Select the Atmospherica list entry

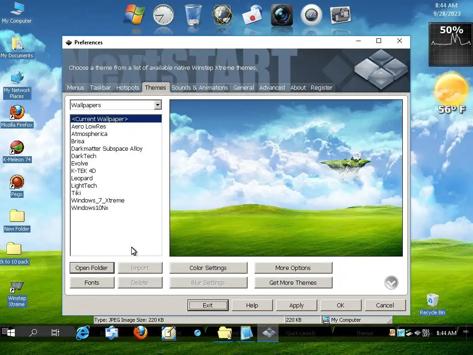(116, 134)
